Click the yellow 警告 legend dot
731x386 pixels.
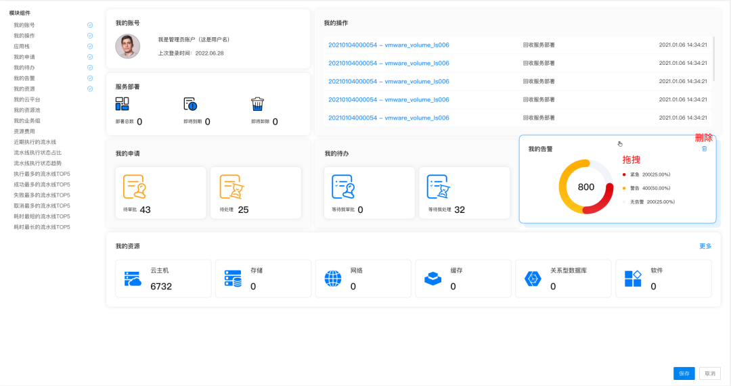624,188
